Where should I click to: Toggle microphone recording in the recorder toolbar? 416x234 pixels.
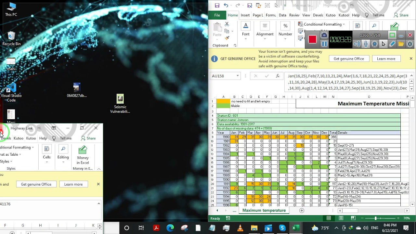point(366,44)
